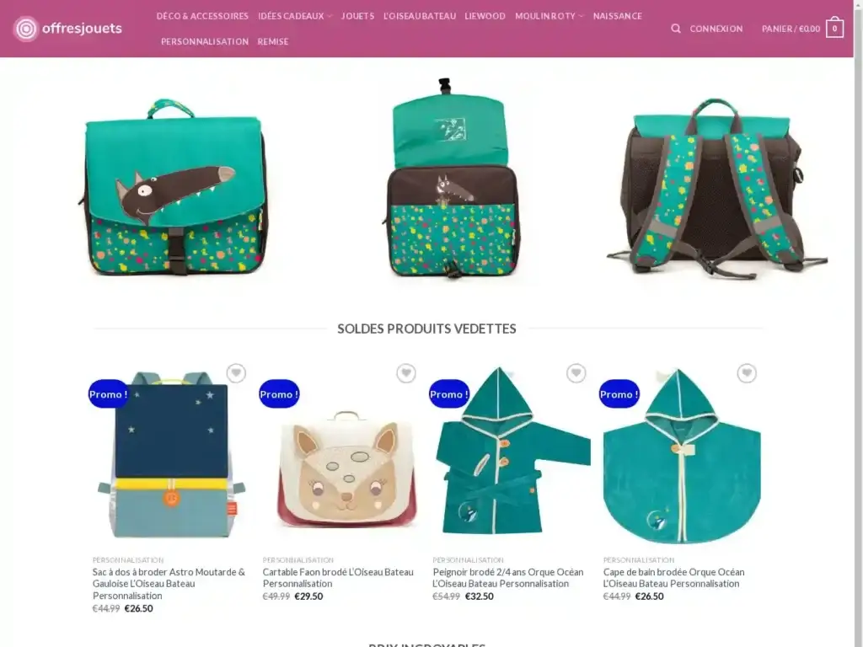Open the Sac à dos Astro product image
The image size is (863, 647).
(x=170, y=454)
